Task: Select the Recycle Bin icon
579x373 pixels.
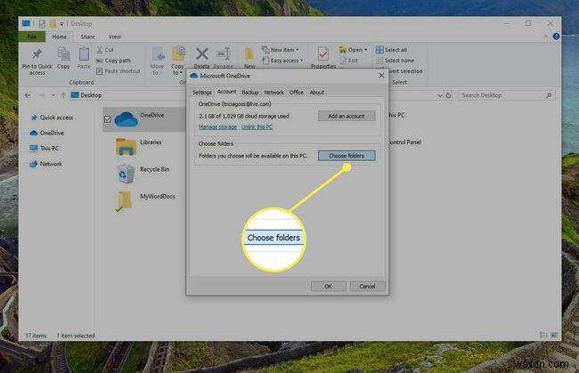Action: (x=126, y=174)
